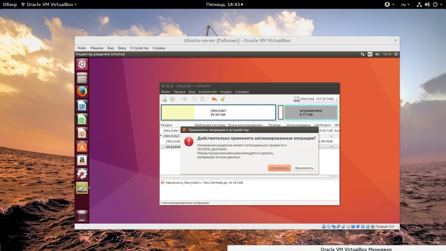The image size is (446, 251).
Task: Click the green checkmark apply operations icon
Action: coord(223,99)
